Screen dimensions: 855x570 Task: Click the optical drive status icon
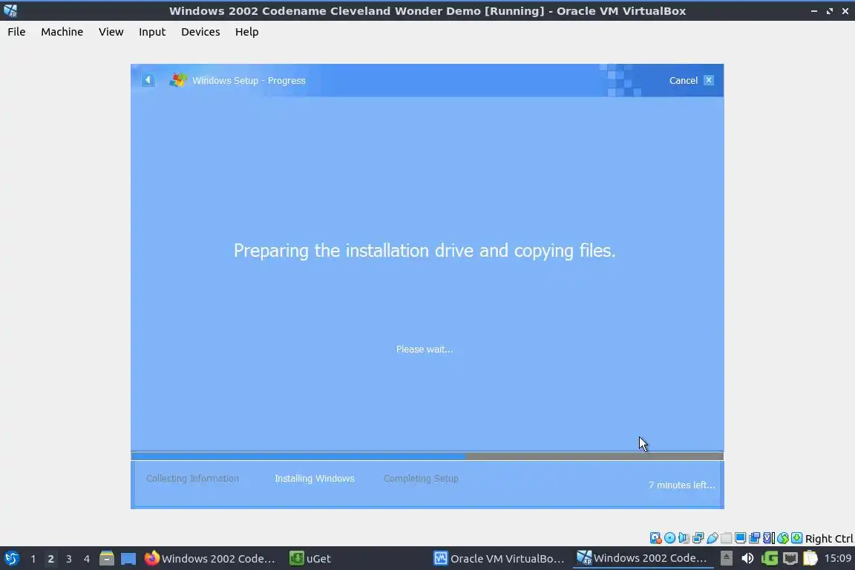(x=669, y=538)
